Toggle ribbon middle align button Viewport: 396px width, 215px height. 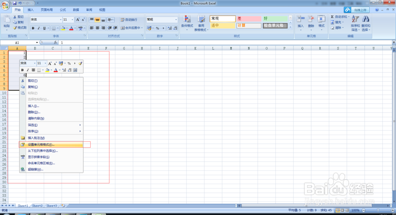coord(97,20)
